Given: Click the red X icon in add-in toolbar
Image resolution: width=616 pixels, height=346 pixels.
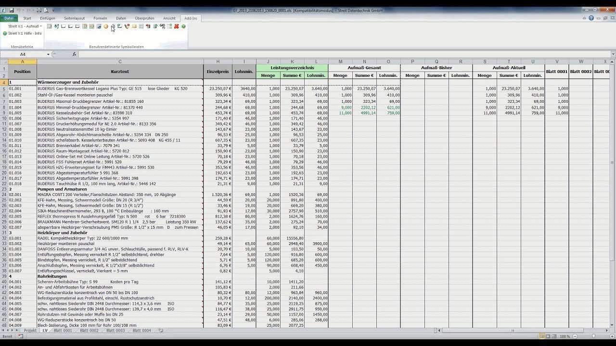Looking at the screenshot, I should tap(176, 26).
